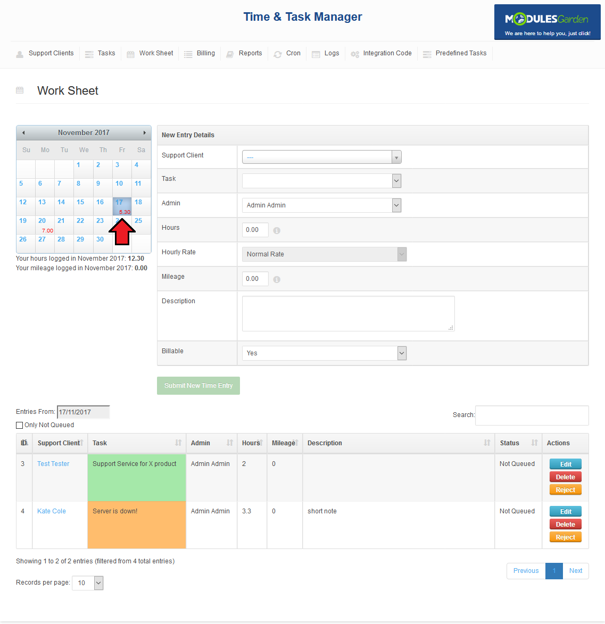Click the Logs icon
The height and width of the screenshot is (624, 605).
pos(316,54)
